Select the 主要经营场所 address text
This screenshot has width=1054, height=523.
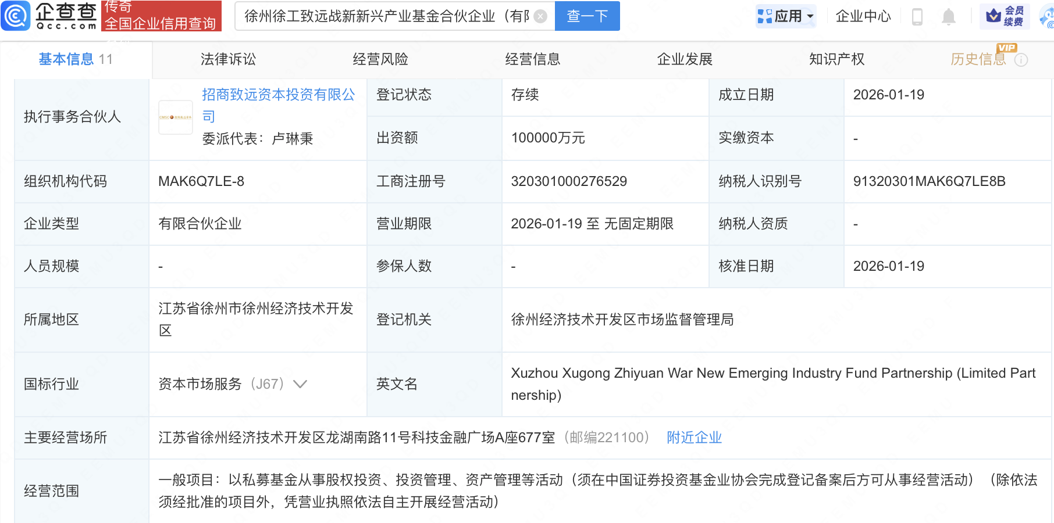[x=357, y=438]
